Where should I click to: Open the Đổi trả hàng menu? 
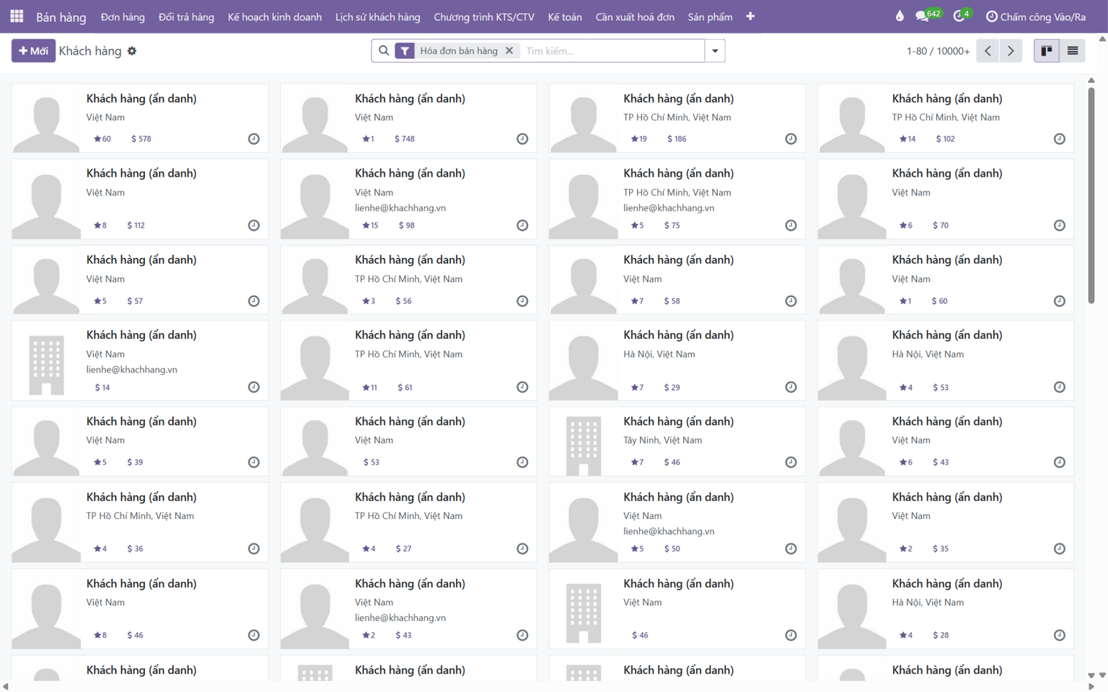[x=186, y=17]
